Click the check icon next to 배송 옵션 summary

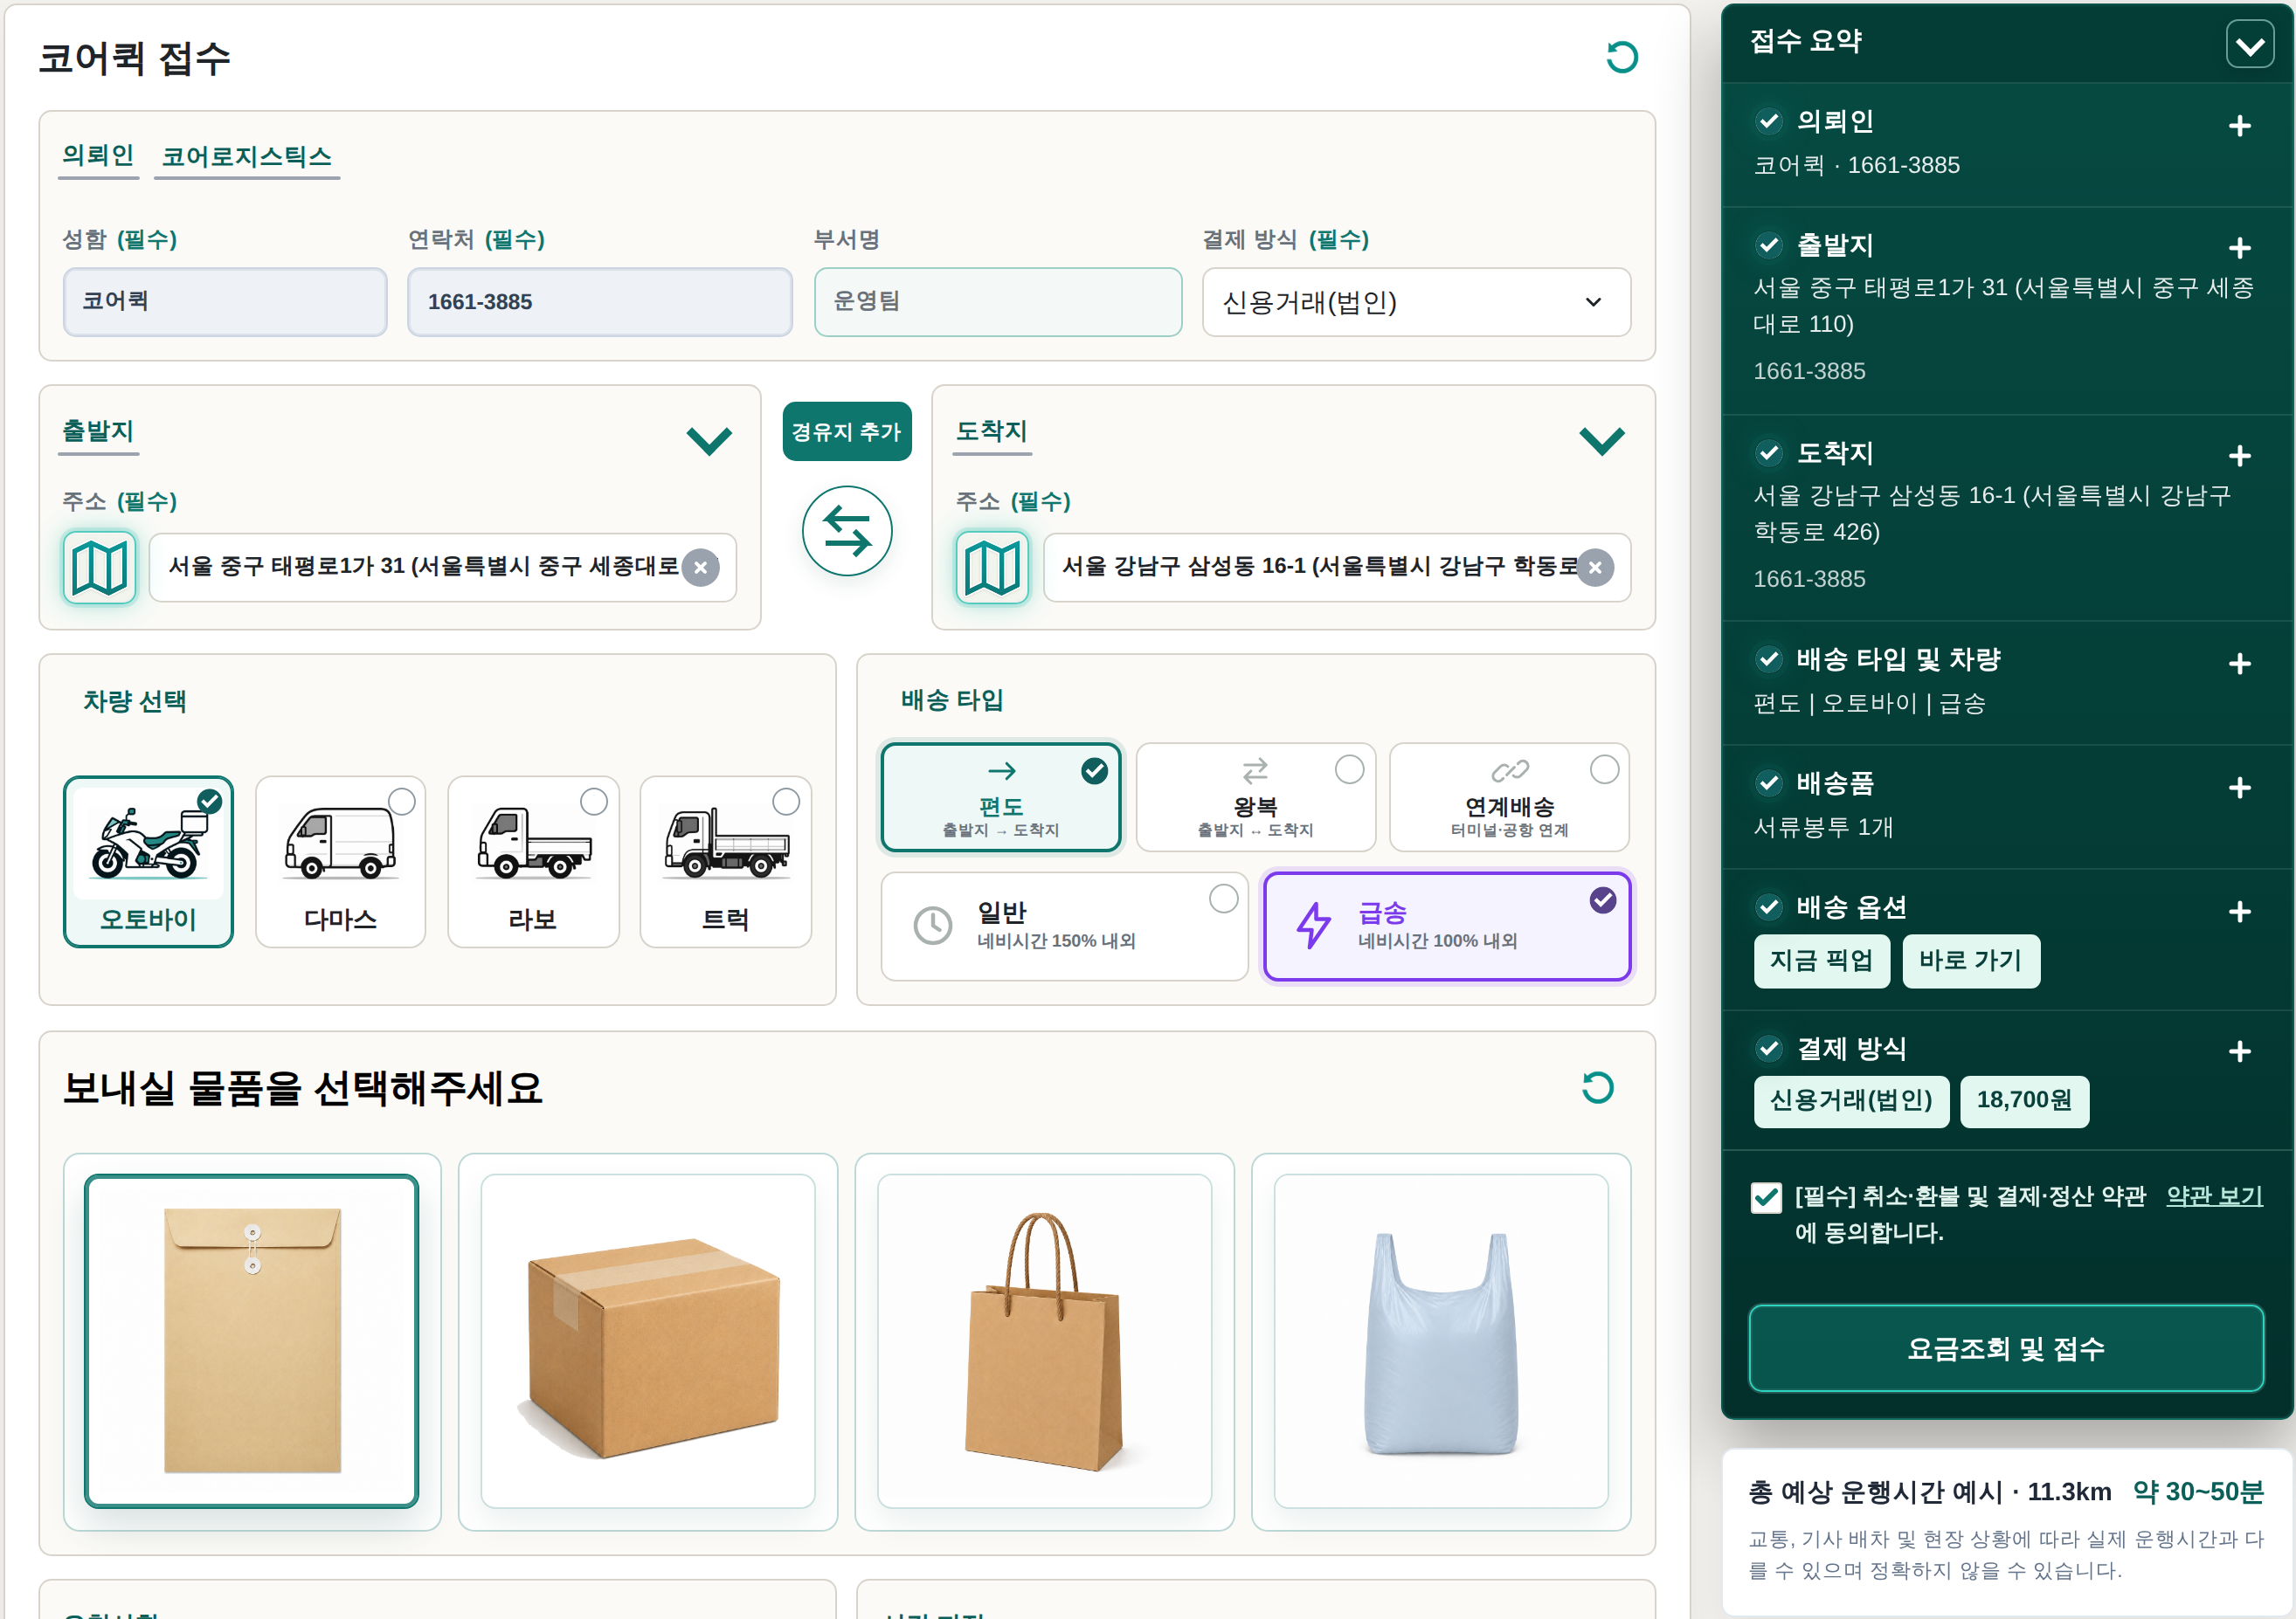[x=1769, y=907]
